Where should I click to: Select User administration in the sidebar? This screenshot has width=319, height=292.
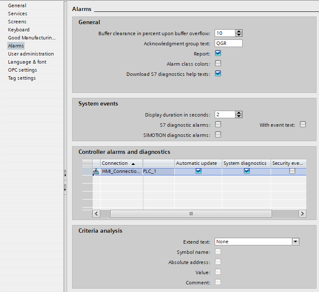(x=31, y=54)
